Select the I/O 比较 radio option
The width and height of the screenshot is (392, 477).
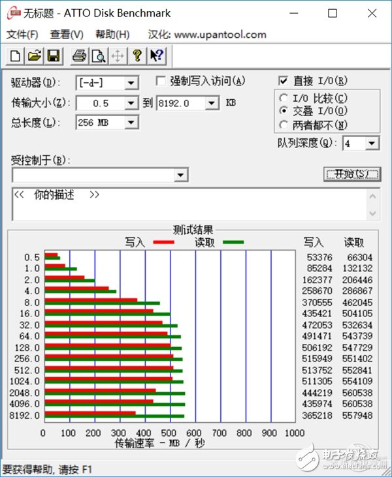(283, 98)
